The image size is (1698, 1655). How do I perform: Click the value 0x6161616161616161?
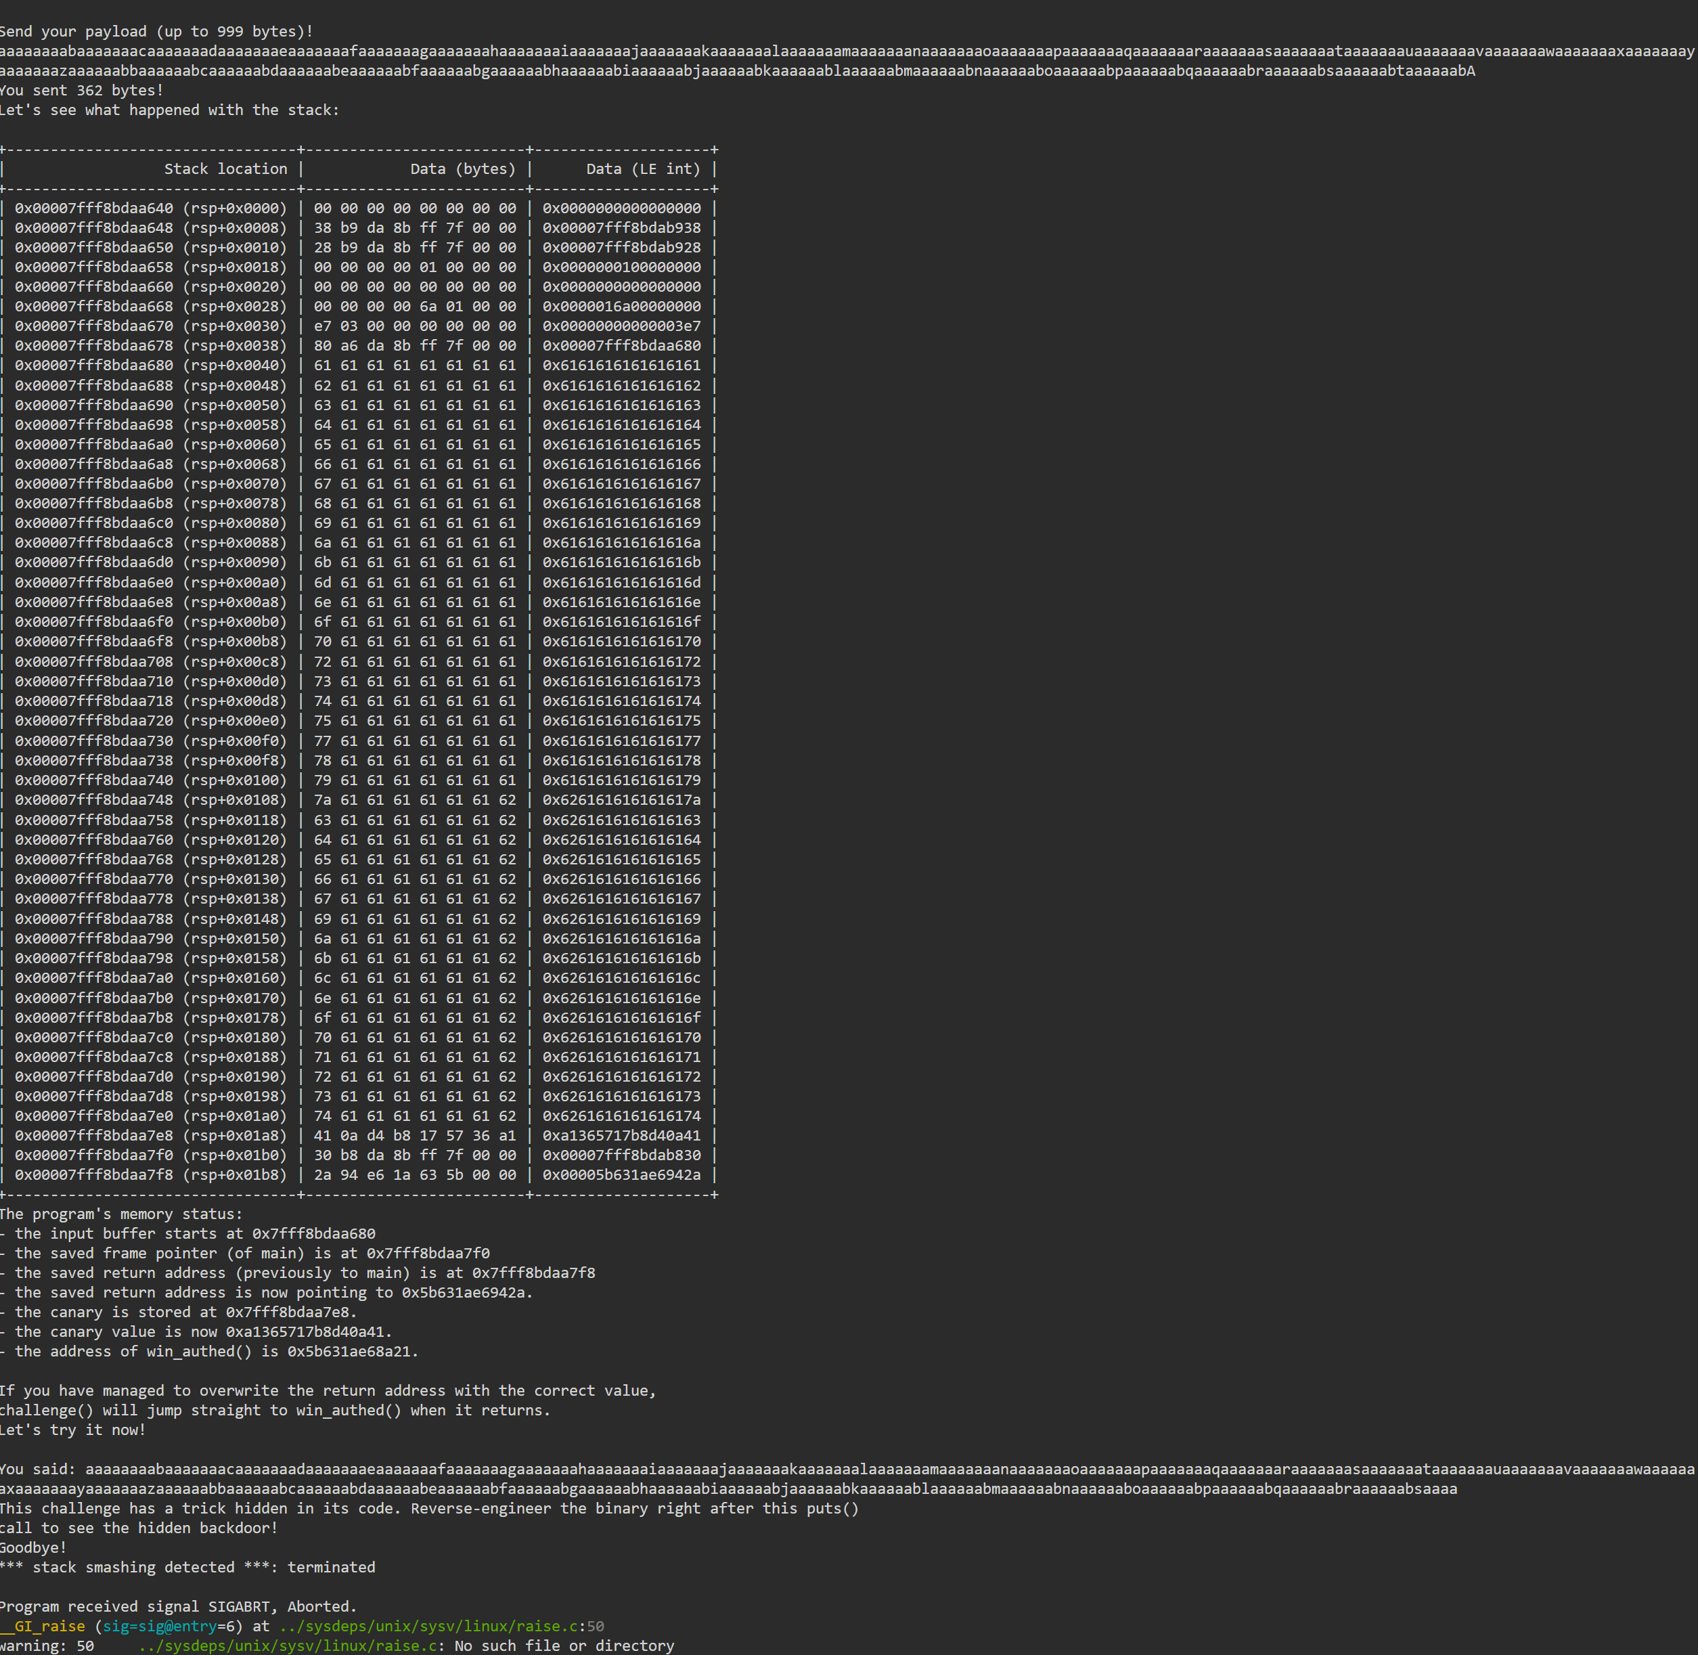[x=621, y=366]
